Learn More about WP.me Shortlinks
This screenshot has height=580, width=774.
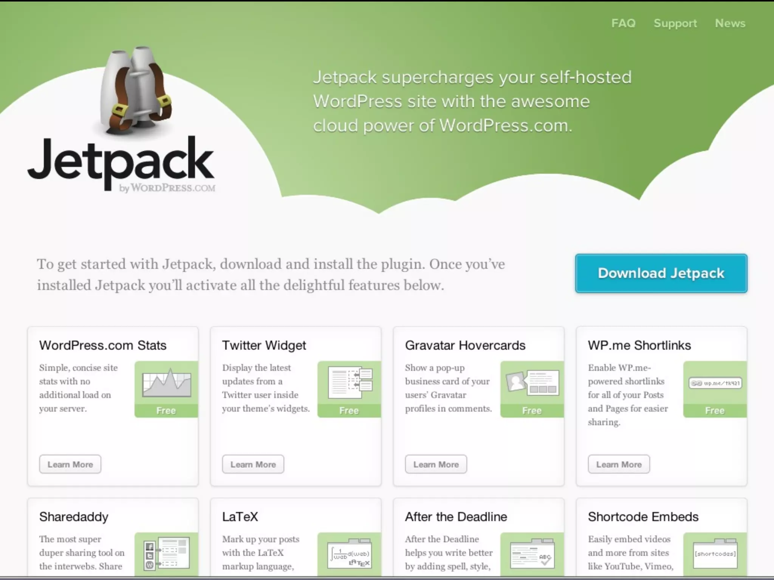click(619, 464)
